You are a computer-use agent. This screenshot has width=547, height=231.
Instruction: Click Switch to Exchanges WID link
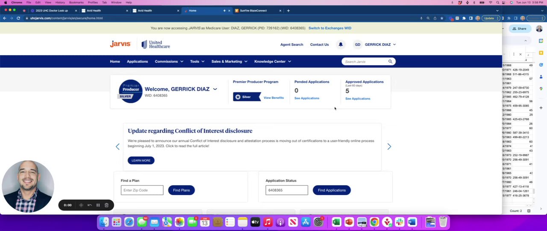[x=330, y=28]
